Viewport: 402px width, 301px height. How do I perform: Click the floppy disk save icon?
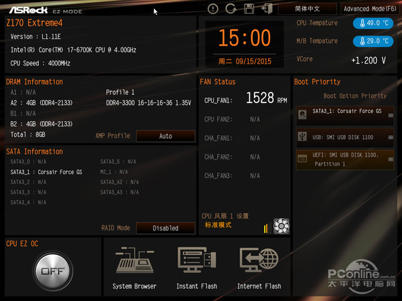249,9
